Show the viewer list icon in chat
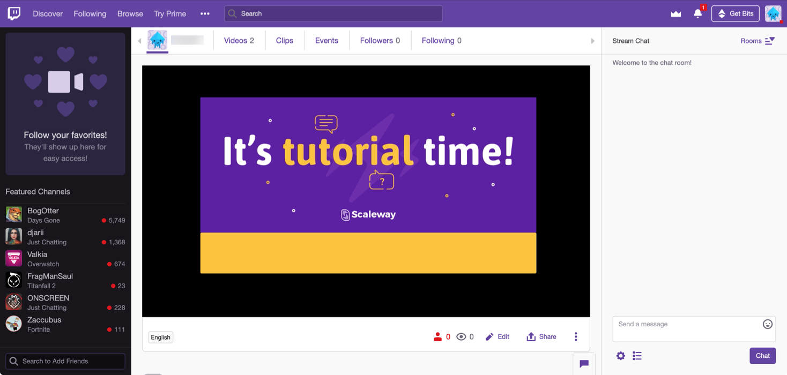This screenshot has height=375, width=787. pos(637,356)
